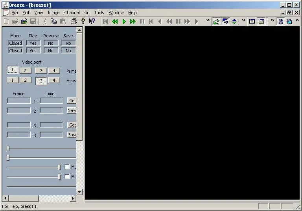Viewport: 302px width, 211px height.
Task: Open the Tools menu
Action: click(x=99, y=13)
